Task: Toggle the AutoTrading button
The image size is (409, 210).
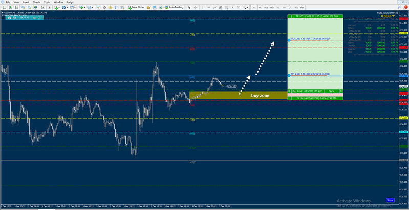Action: [174, 8]
